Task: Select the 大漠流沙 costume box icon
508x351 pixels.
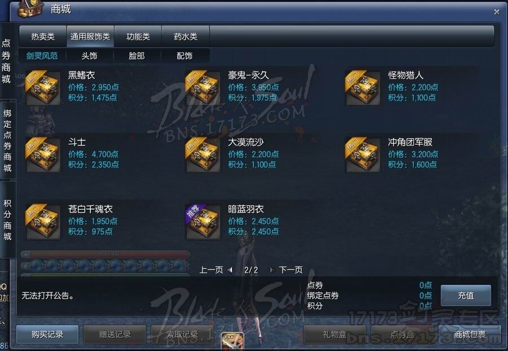Action: coord(203,154)
